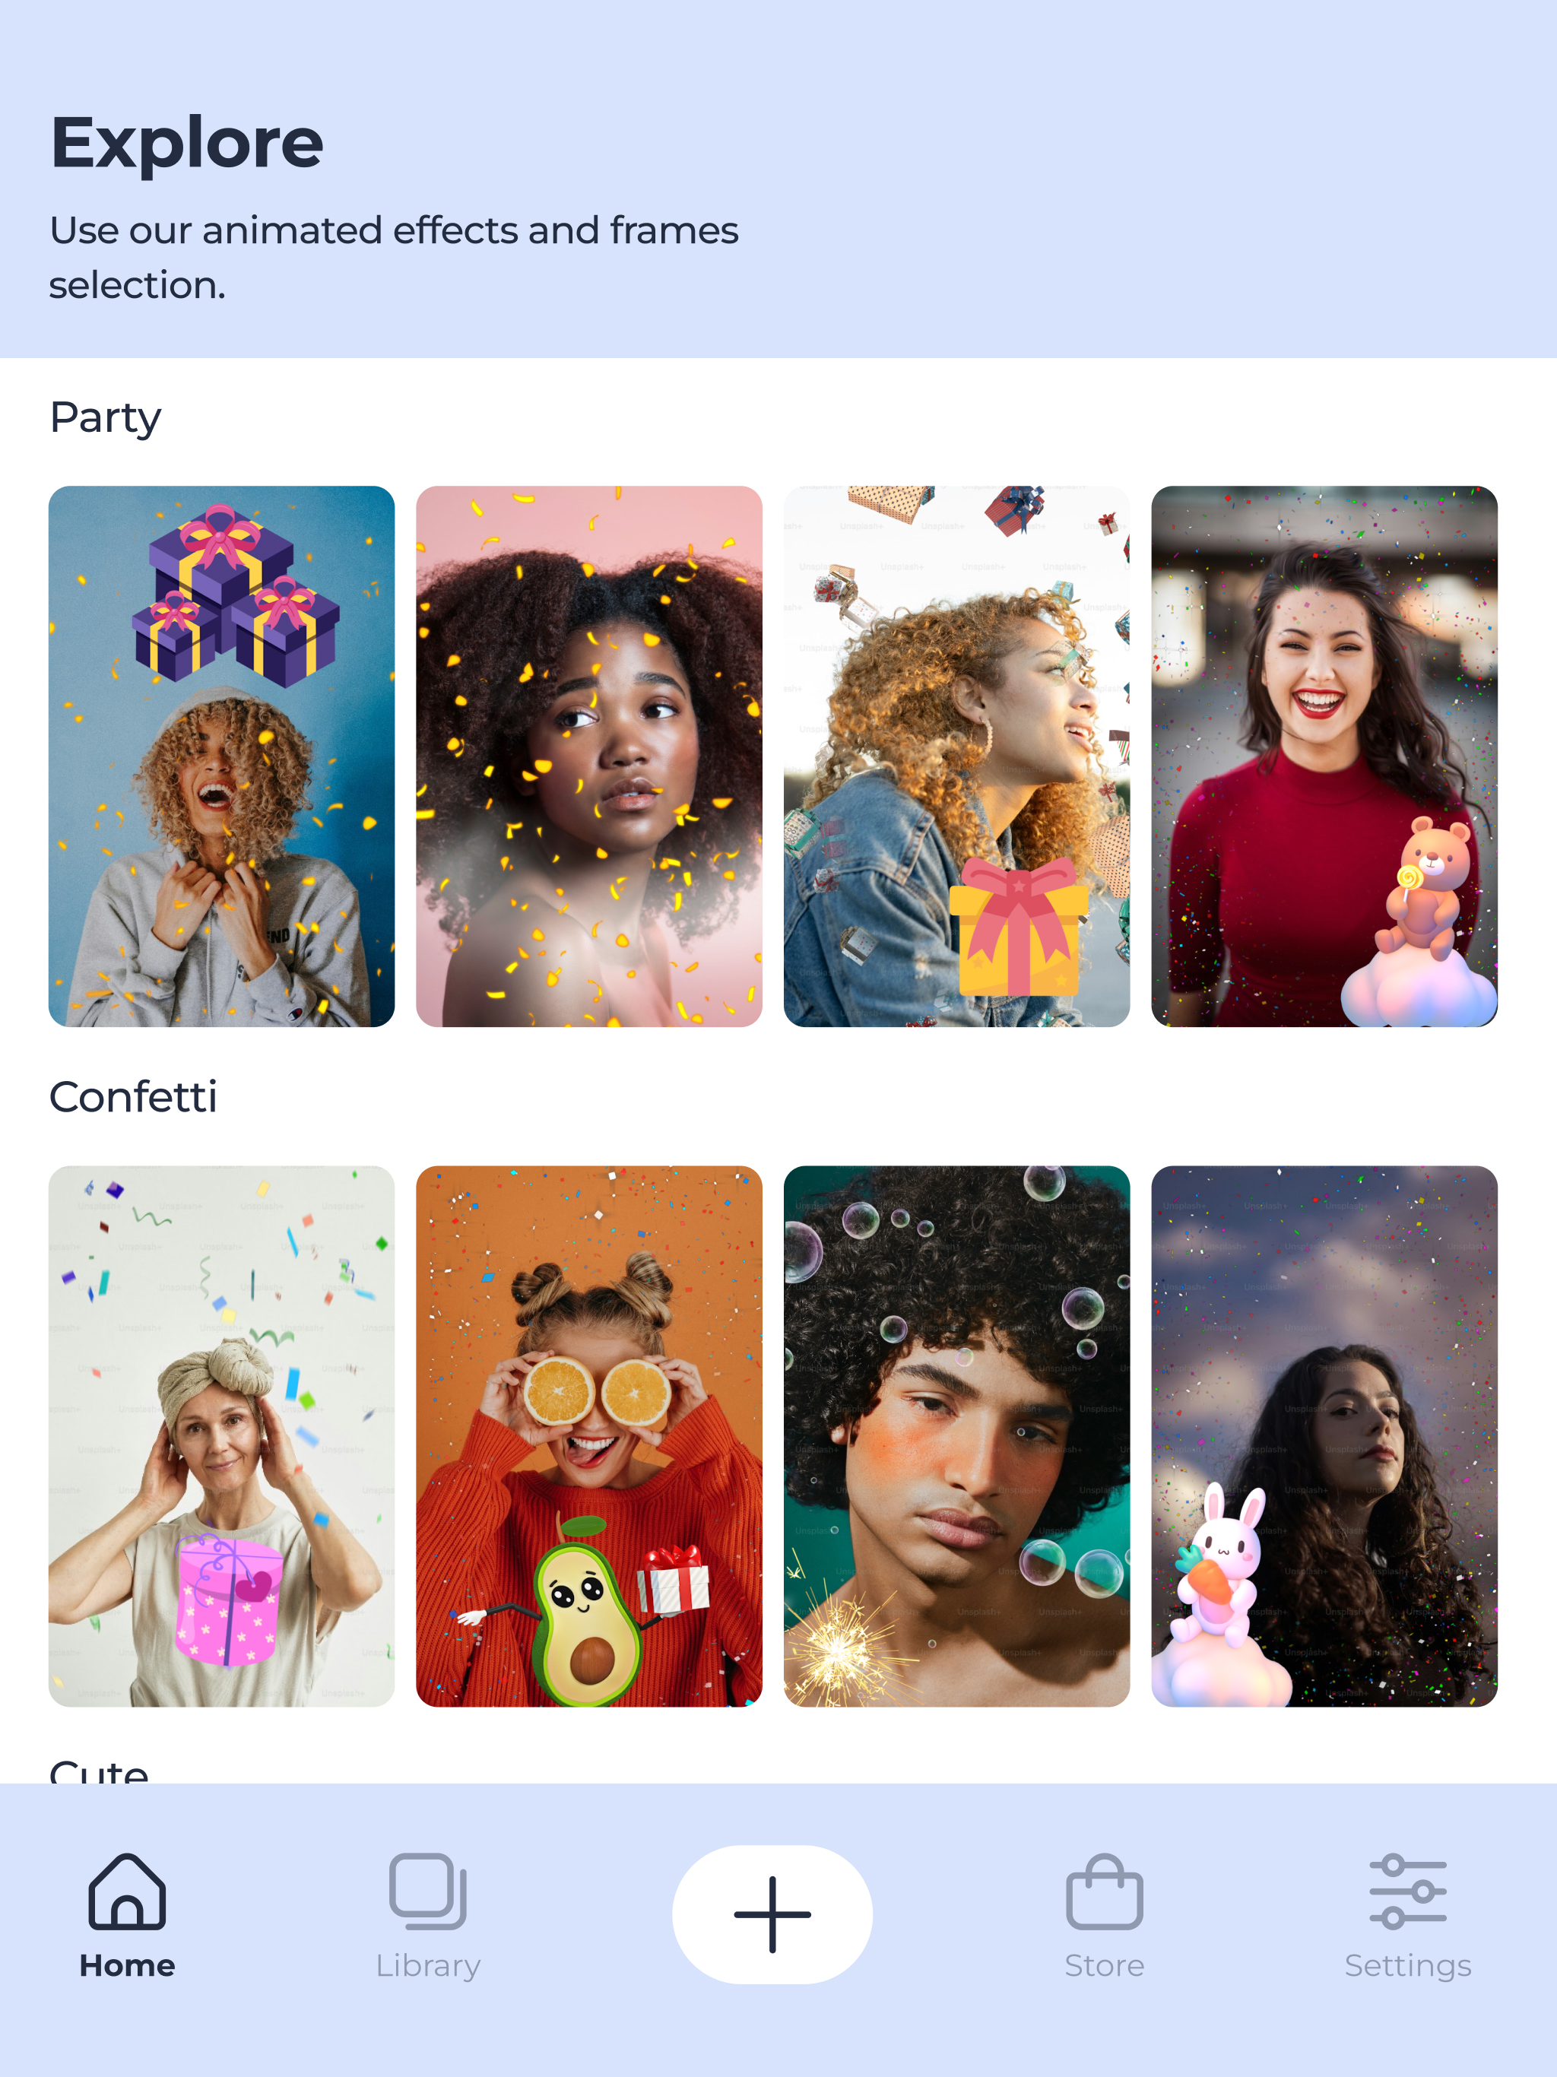Open the Home tab icon
The image size is (1557, 2077).
(127, 1891)
